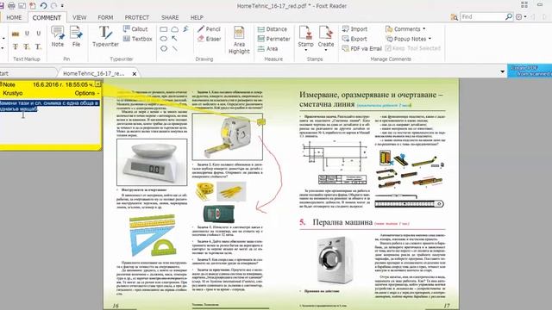This screenshot has height=310, width=552.
Task: Select the Distance measure tool
Action: 273,28
